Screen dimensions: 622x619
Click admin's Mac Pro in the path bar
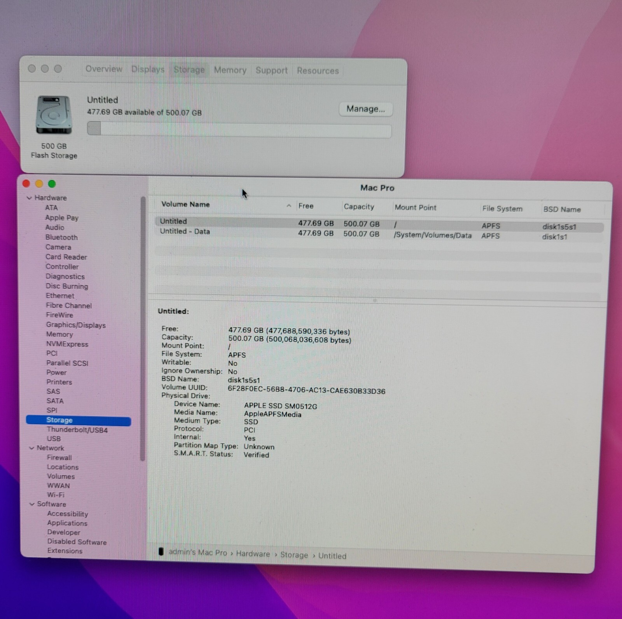click(198, 553)
